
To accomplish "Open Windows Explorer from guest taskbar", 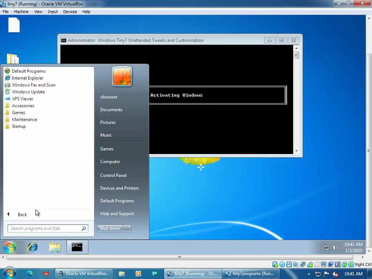I will 55,247.
